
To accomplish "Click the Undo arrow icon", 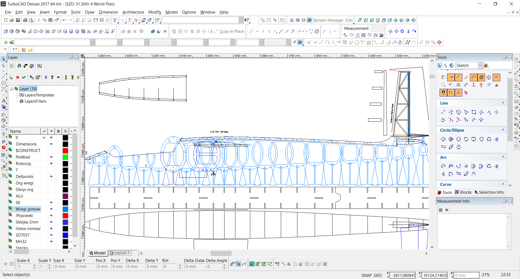I will 64,20.
